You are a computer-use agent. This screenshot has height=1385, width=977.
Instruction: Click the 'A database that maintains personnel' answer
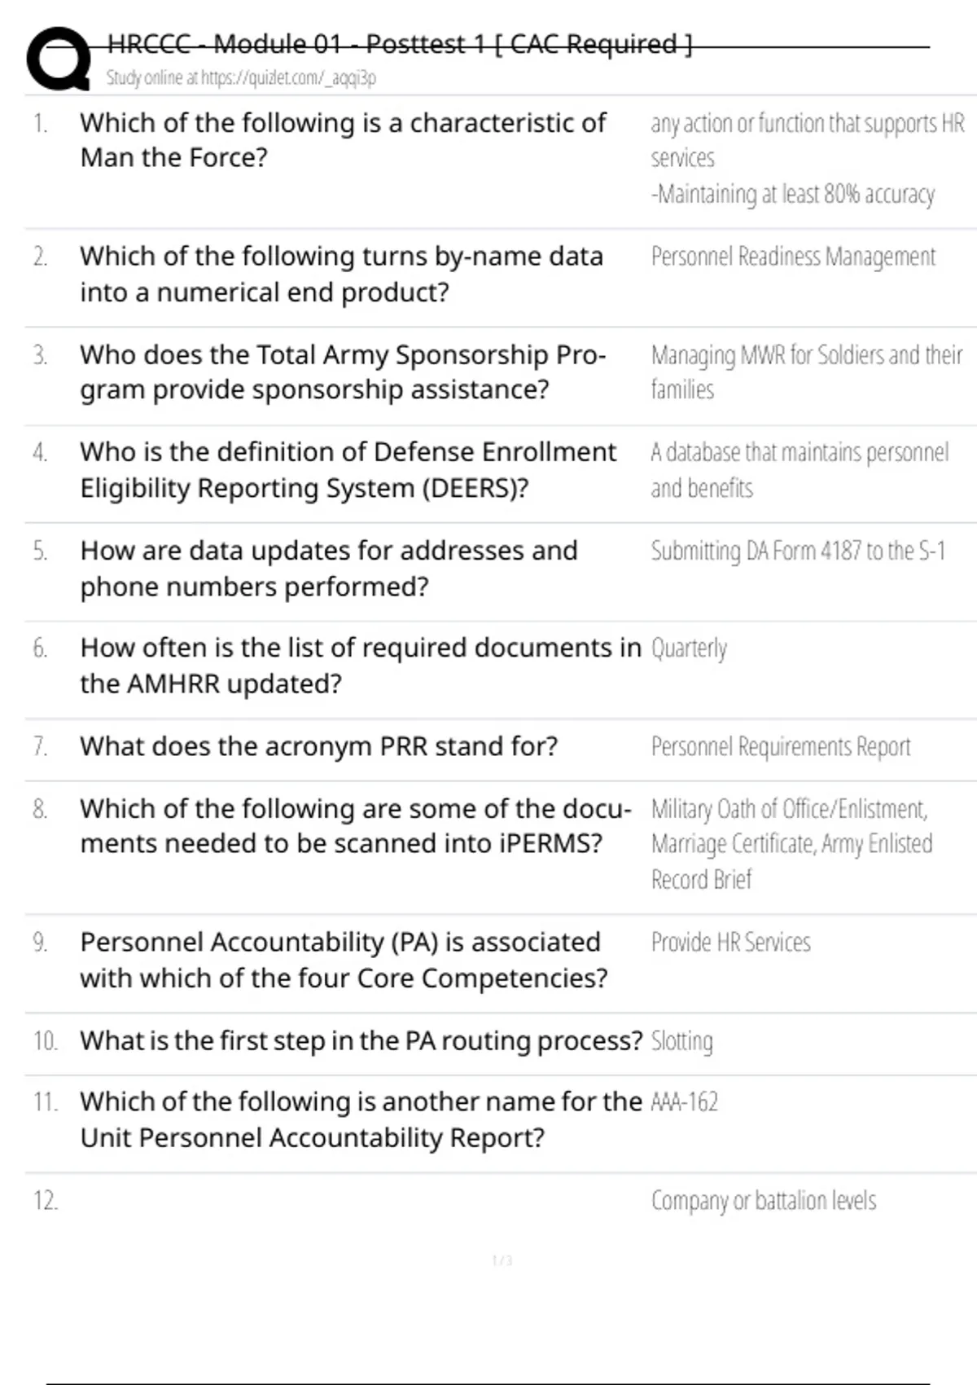click(799, 470)
